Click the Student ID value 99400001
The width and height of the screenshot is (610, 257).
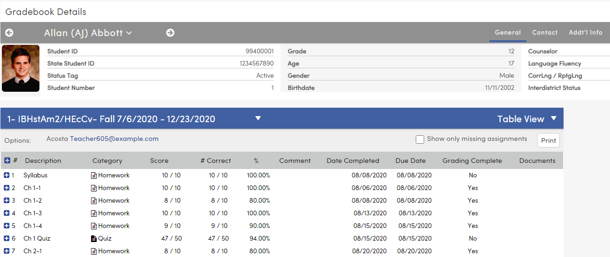point(259,51)
